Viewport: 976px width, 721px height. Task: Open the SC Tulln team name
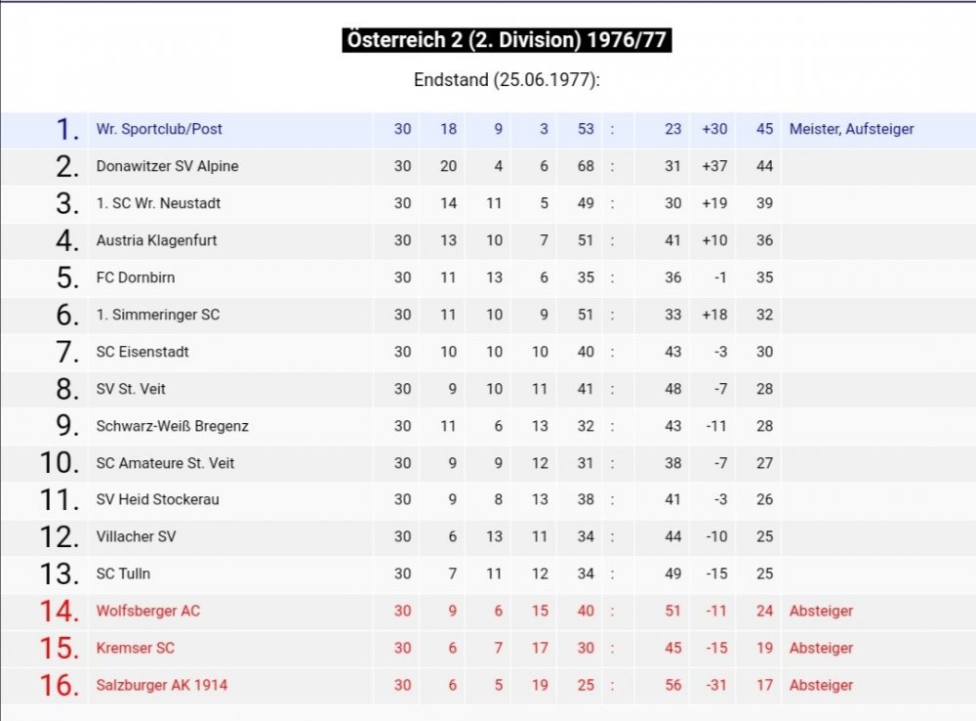tap(123, 573)
